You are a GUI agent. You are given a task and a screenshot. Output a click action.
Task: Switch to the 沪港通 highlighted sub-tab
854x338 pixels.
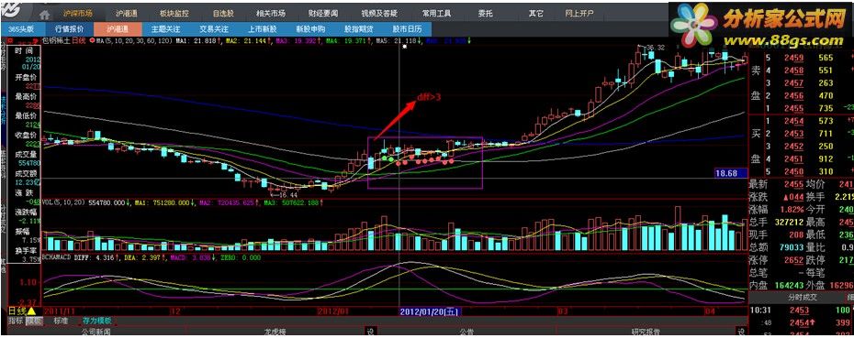(118, 28)
